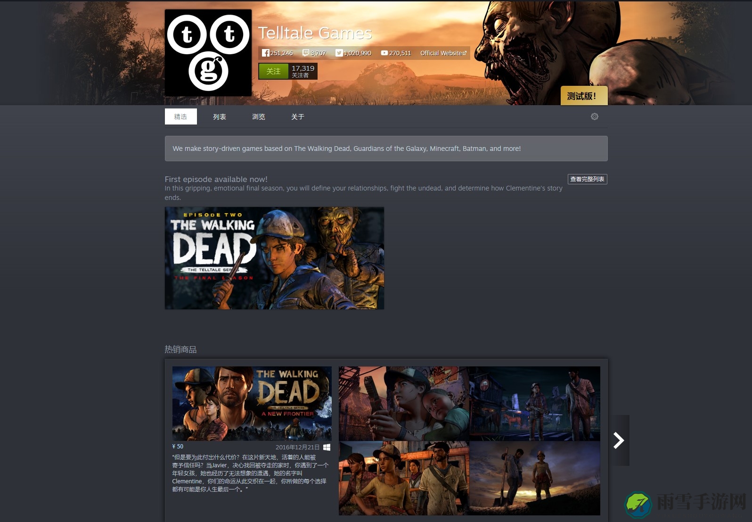This screenshot has height=522, width=752.
Task: Click the 查看完整列表 button
Action: (587, 179)
